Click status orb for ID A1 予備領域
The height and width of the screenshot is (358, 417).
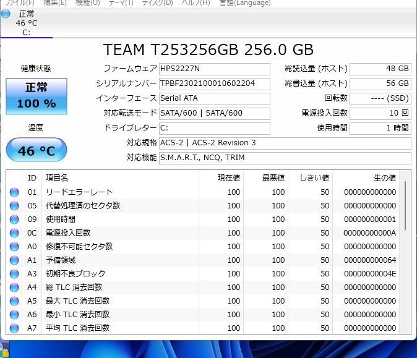[14, 260]
